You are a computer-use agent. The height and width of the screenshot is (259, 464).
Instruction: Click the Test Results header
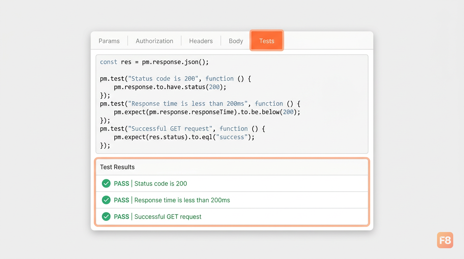tap(232, 167)
